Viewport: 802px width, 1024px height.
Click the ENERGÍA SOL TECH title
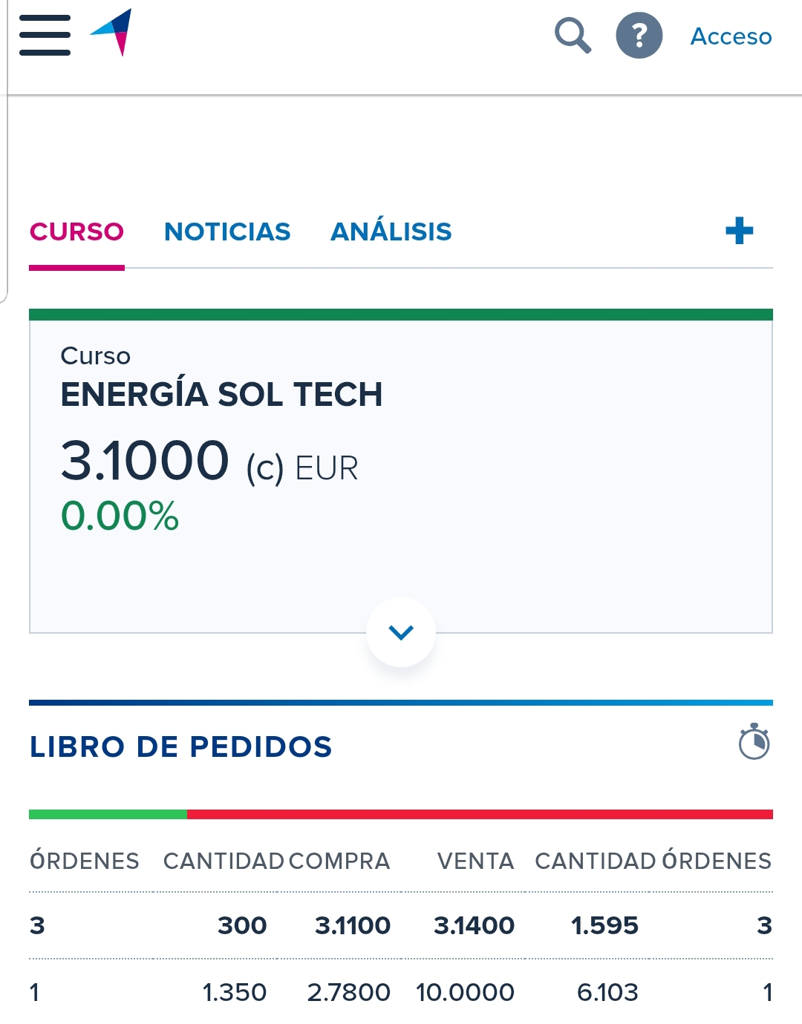221,394
